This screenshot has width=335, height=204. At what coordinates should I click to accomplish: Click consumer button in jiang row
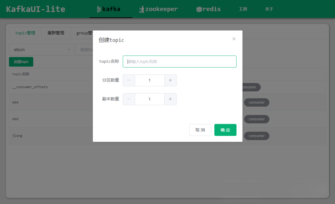point(257,136)
